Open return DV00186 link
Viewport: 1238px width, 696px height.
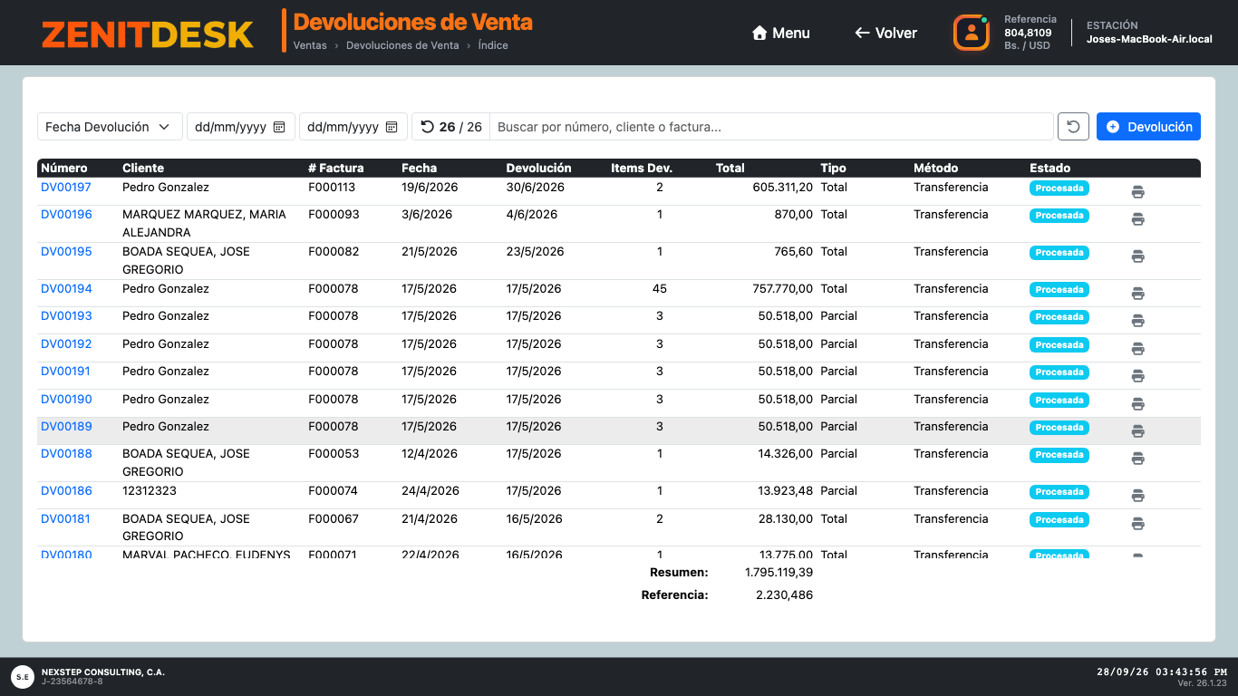click(66, 491)
